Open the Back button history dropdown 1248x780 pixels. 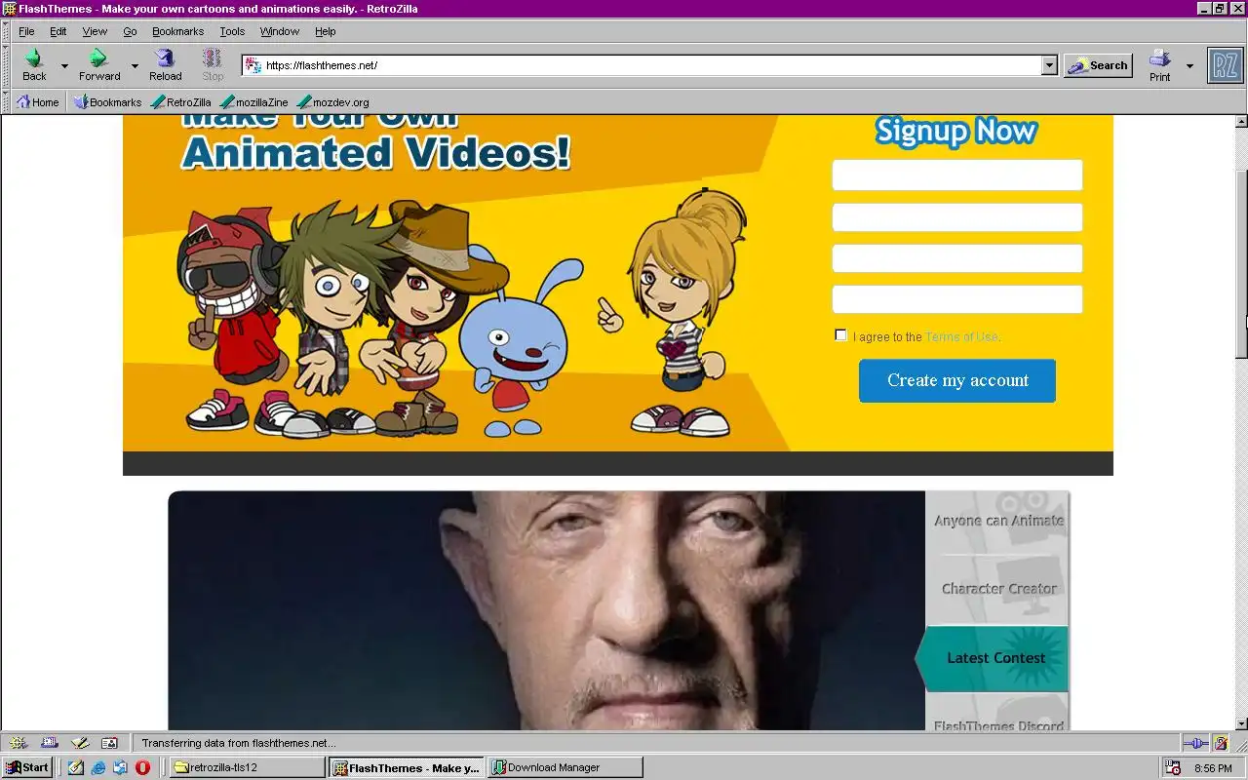(65, 65)
